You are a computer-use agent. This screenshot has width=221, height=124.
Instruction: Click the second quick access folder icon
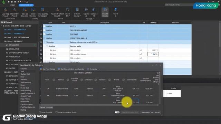click(12, 2)
